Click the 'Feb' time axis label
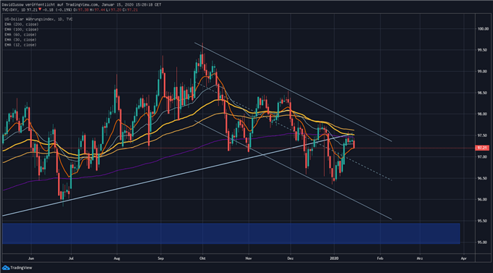493x273 pixels. click(380, 259)
